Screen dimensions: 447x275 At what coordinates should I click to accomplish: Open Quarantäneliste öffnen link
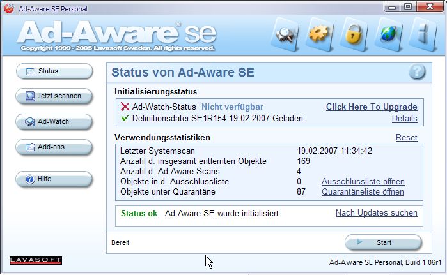pyautogui.click(x=363, y=191)
